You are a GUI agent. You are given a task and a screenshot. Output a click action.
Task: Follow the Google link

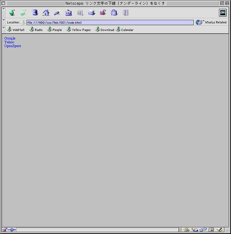pyautogui.click(x=10, y=38)
